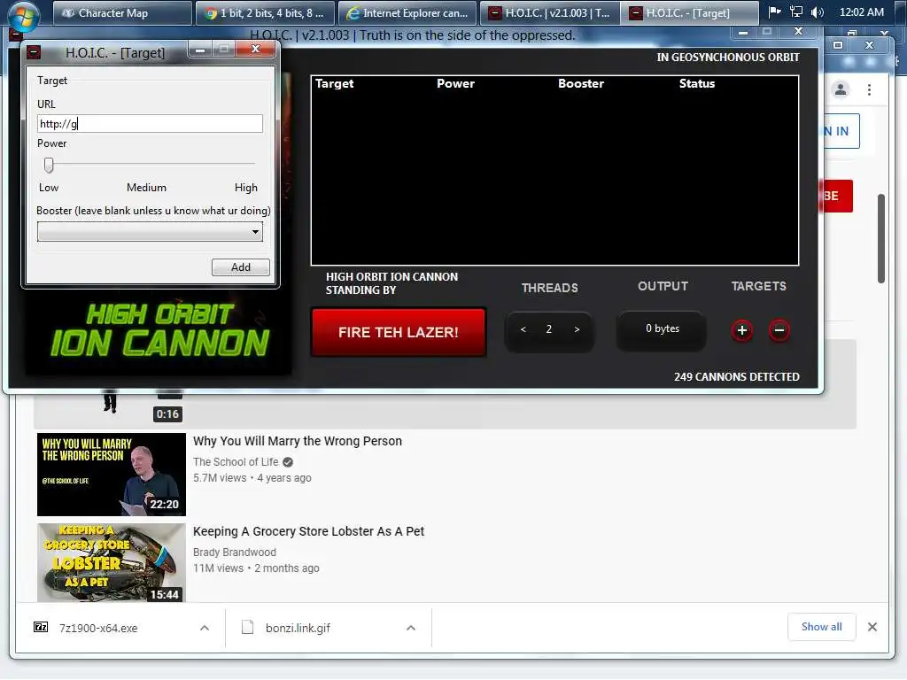
Task: Open 7z1900-x64.exe download item
Action: coord(98,628)
